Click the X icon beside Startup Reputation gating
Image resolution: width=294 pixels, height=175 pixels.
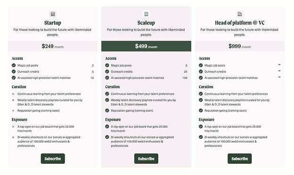point(13,111)
